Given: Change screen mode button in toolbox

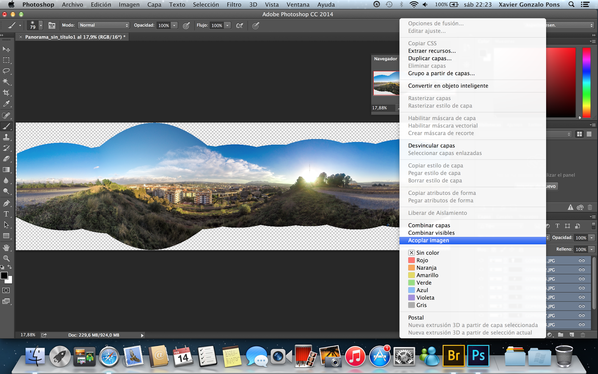Looking at the screenshot, I should [x=6, y=301].
